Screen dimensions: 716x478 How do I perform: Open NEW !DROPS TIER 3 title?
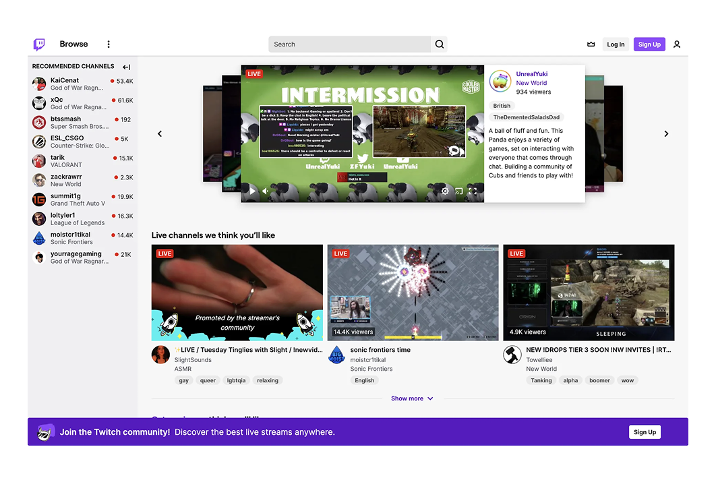point(599,350)
